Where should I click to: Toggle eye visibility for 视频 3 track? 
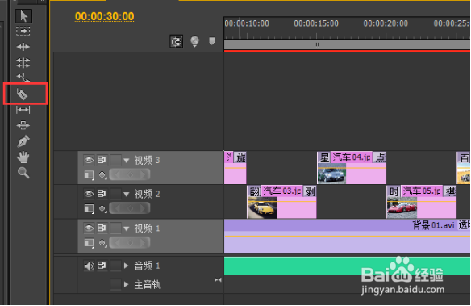point(89,160)
